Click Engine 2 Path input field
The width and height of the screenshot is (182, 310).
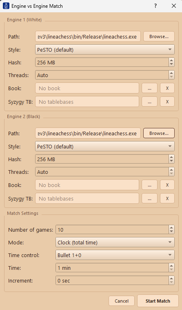[88, 133]
